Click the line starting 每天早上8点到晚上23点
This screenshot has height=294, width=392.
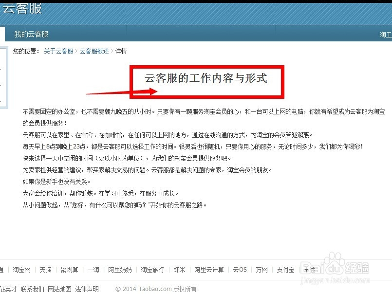point(193,147)
